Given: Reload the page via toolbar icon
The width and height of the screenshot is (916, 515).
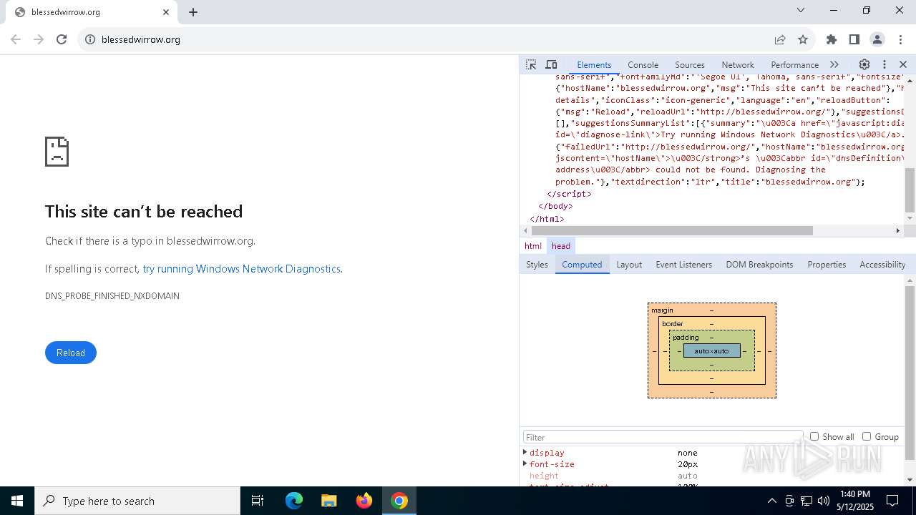Looking at the screenshot, I should [62, 39].
